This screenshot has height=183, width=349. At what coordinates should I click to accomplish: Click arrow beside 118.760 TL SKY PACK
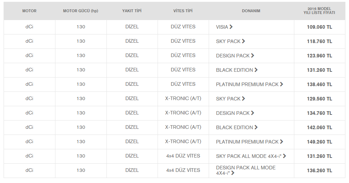coord(244,41)
